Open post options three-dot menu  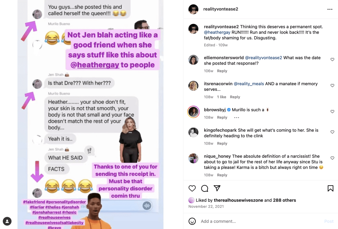pyautogui.click(x=330, y=9)
